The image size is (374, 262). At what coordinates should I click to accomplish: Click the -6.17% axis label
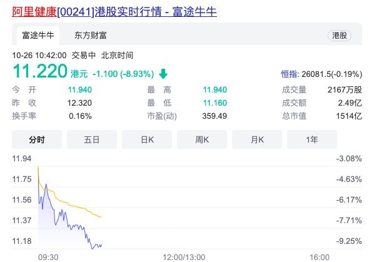tap(349, 199)
